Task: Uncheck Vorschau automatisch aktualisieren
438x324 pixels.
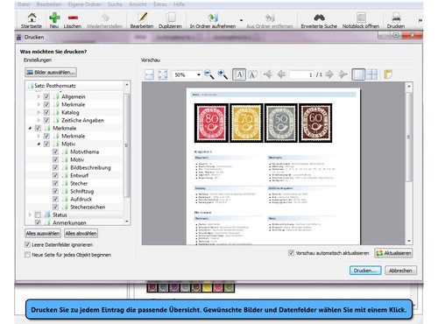Action: pos(291,253)
